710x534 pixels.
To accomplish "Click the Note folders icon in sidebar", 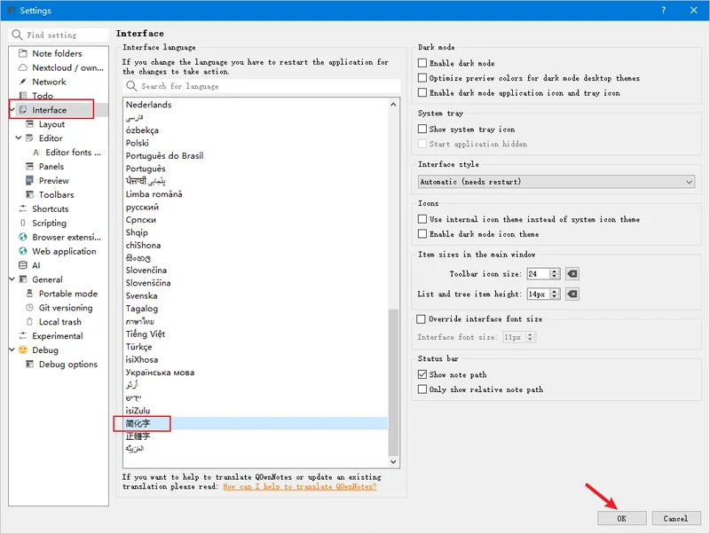I will [23, 53].
